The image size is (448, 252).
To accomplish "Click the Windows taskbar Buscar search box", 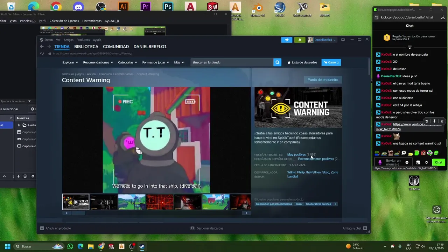I will (38, 246).
